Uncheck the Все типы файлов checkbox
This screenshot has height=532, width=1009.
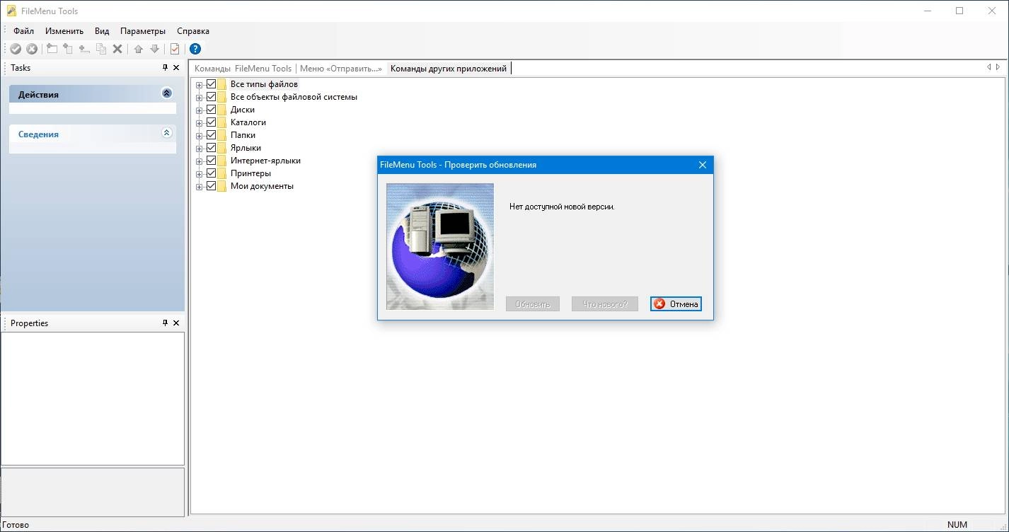click(211, 84)
